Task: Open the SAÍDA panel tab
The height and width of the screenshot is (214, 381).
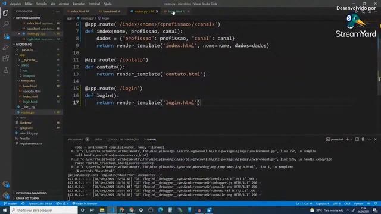Action: pyautogui.click(x=98, y=140)
